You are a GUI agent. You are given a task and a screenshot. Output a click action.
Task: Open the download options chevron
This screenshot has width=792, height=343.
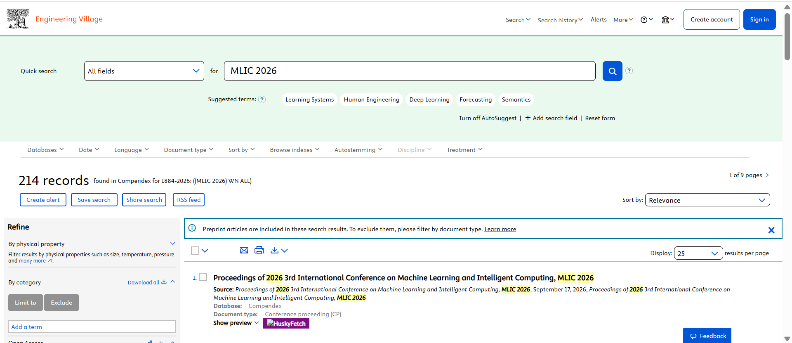pyautogui.click(x=285, y=251)
